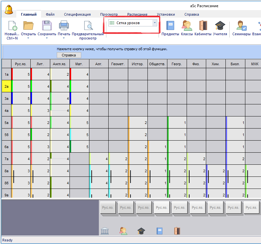The image size is (261, 244).
Task: Open Print Preview (Предварительный просмотр)
Action: (88, 26)
